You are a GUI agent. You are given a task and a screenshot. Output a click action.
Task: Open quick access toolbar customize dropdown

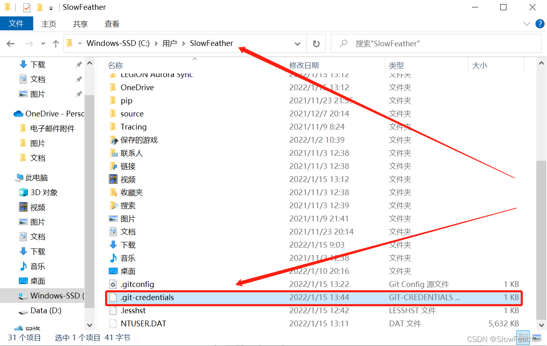(51, 8)
